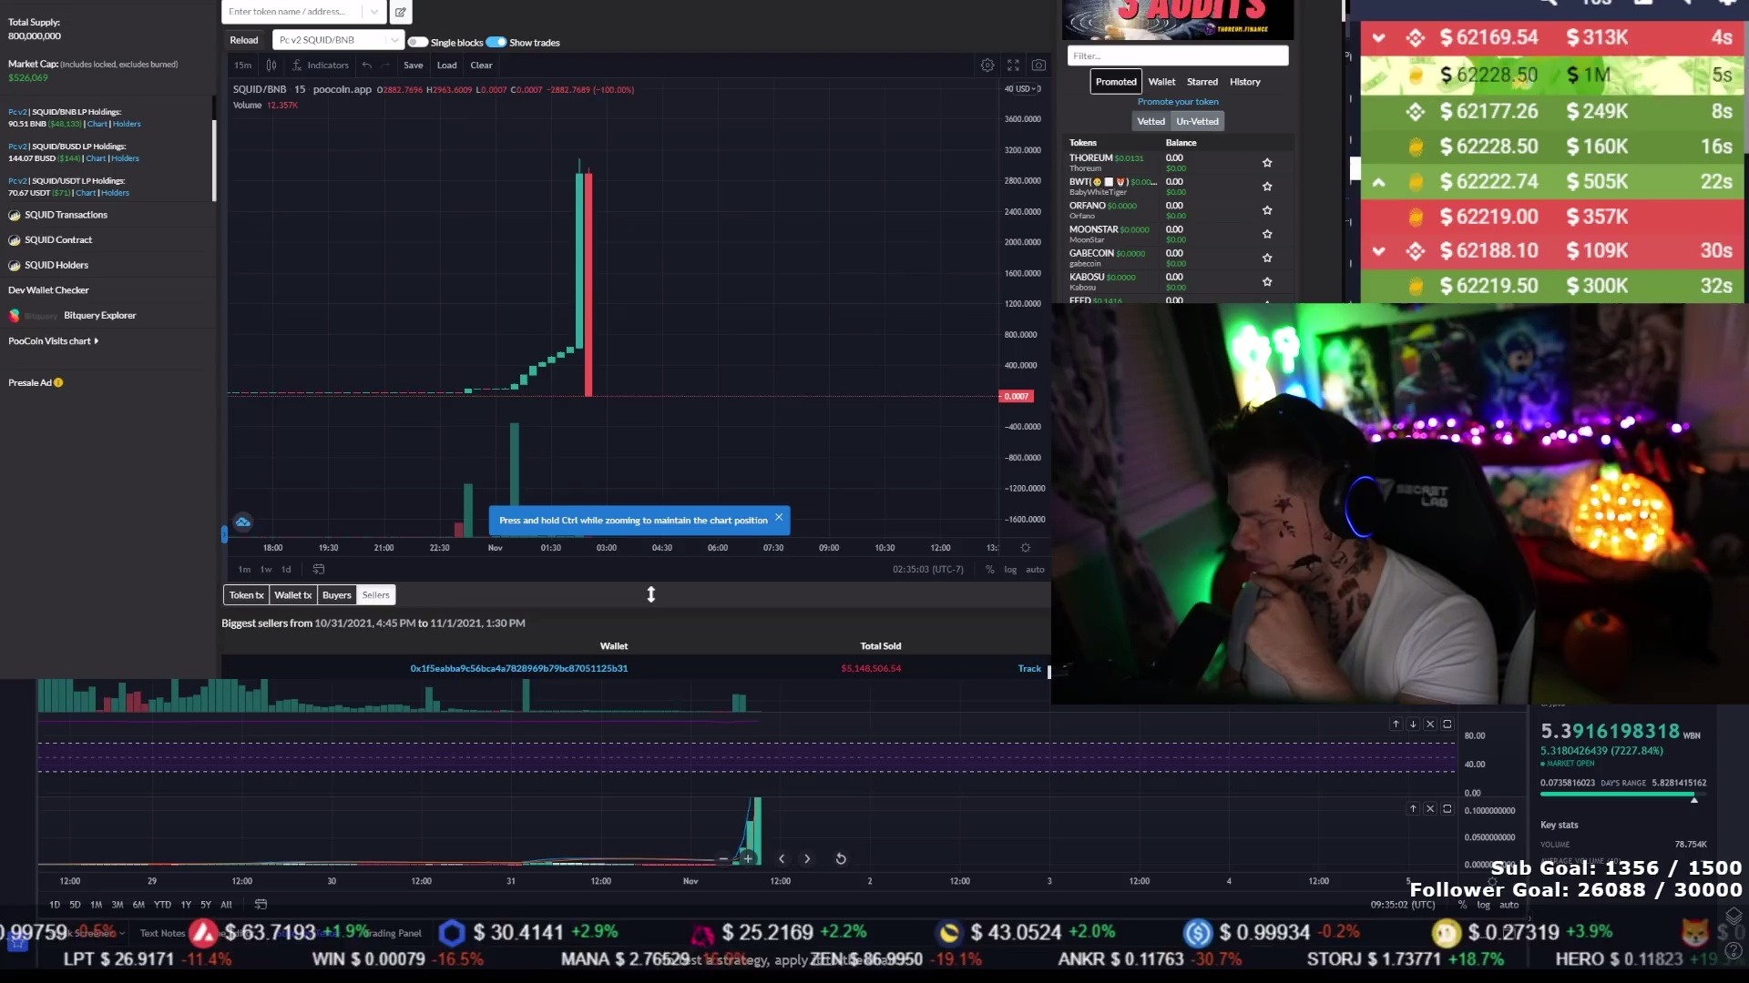Zoom out lower chart with minus button
Screen dimensions: 1749x983
[x=723, y=859]
